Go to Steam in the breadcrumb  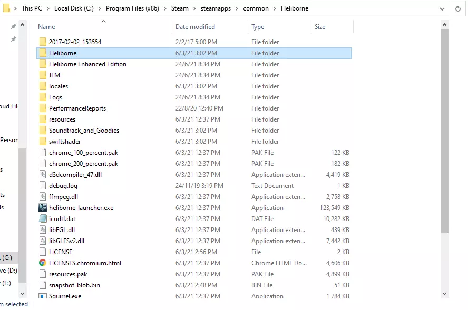180,8
